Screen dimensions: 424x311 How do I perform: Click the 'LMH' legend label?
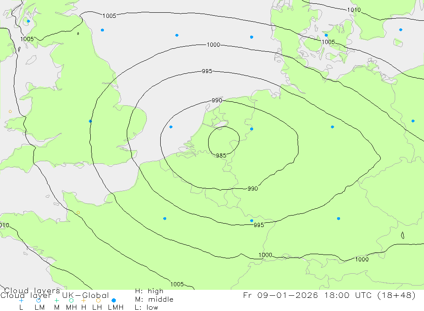pyautogui.click(x=116, y=308)
